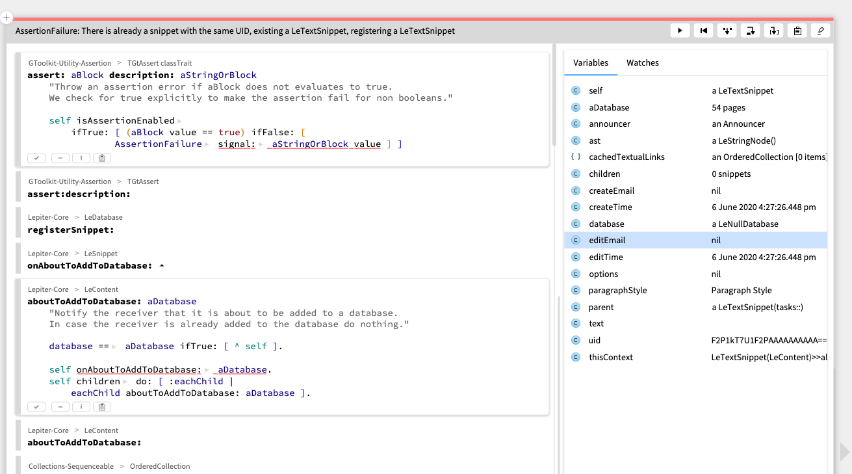Viewport: 852px width, 474px height.
Task: Select the createTime variable row
Action: point(695,207)
